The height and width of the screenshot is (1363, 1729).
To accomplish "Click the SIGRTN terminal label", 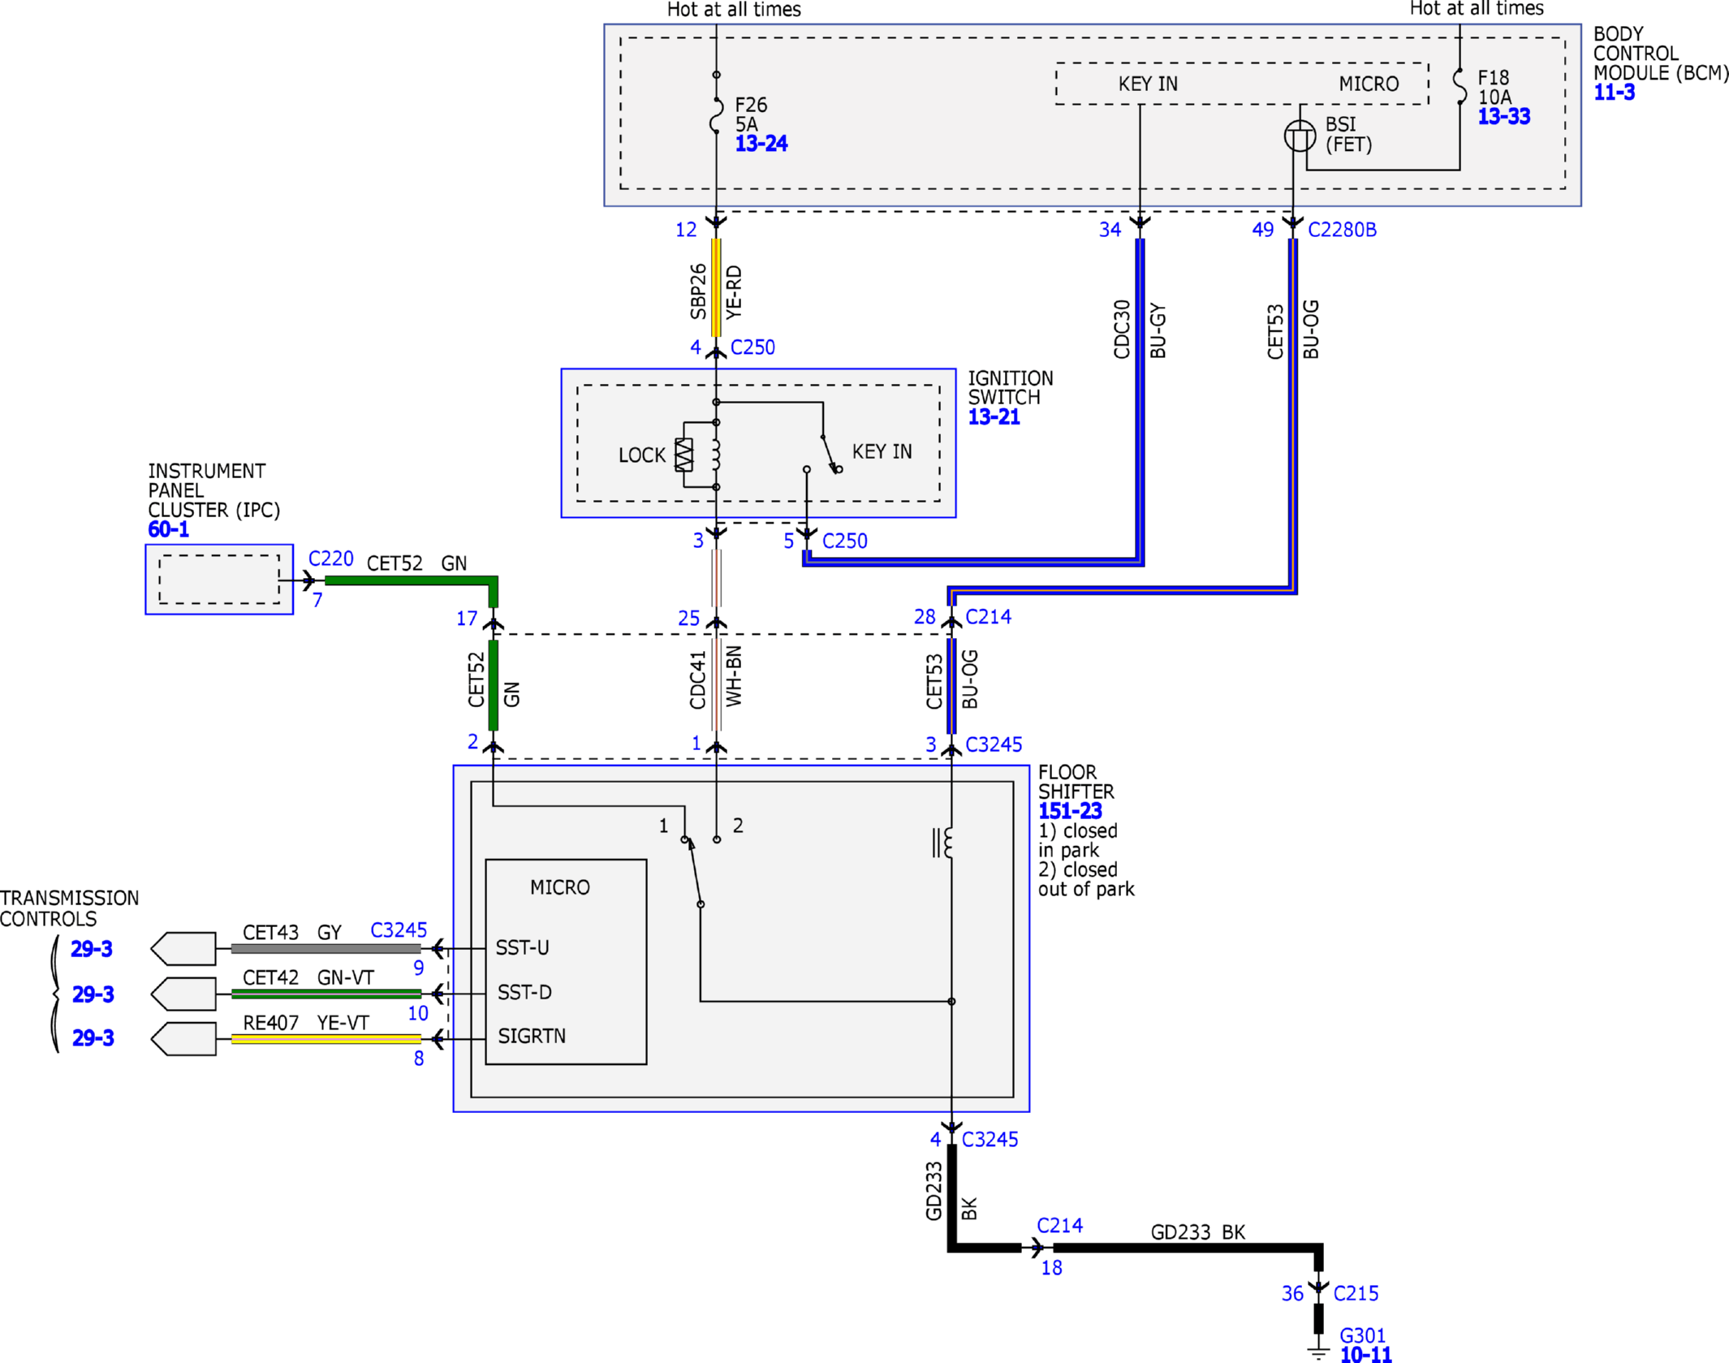I will [x=532, y=1037].
